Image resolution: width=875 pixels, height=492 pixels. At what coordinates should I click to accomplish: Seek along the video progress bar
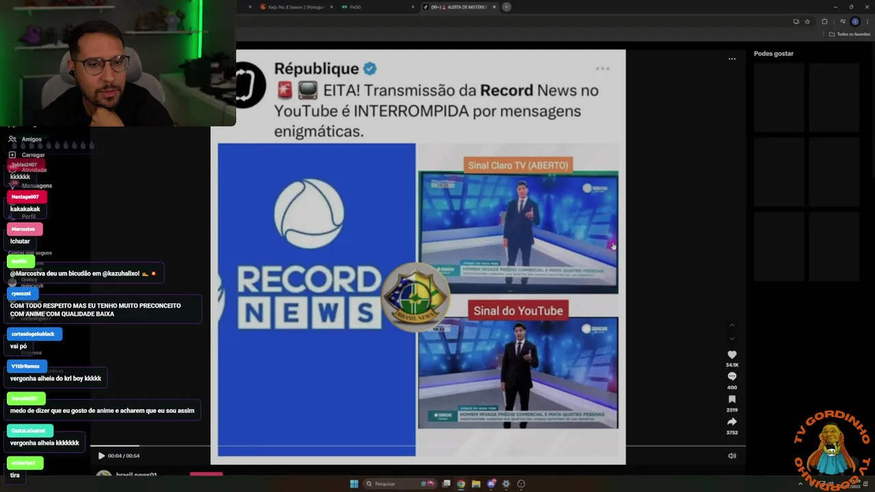pos(418,446)
